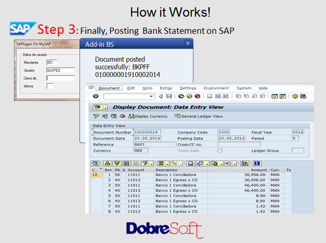
Task: Select the amount cell 36,956.00-
Action: point(238,175)
